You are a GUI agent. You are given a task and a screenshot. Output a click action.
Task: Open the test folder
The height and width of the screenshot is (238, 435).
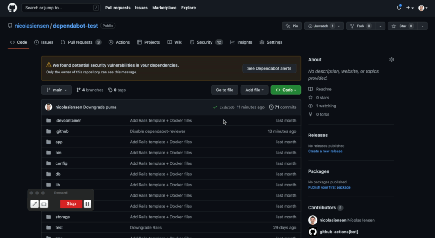pos(59,228)
